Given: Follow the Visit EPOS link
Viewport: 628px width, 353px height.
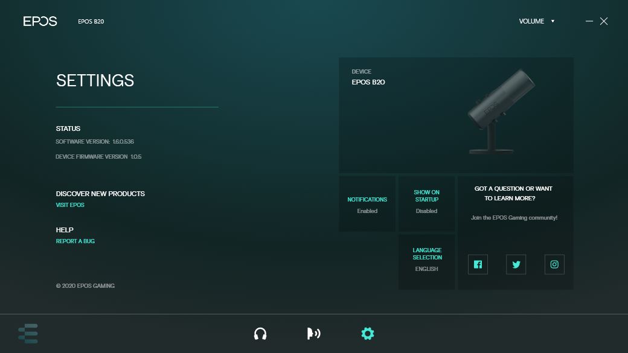Looking at the screenshot, I should [70, 205].
